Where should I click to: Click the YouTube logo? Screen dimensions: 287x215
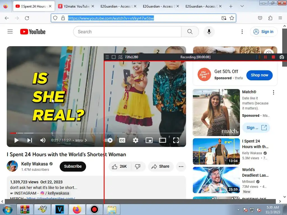click(33, 32)
